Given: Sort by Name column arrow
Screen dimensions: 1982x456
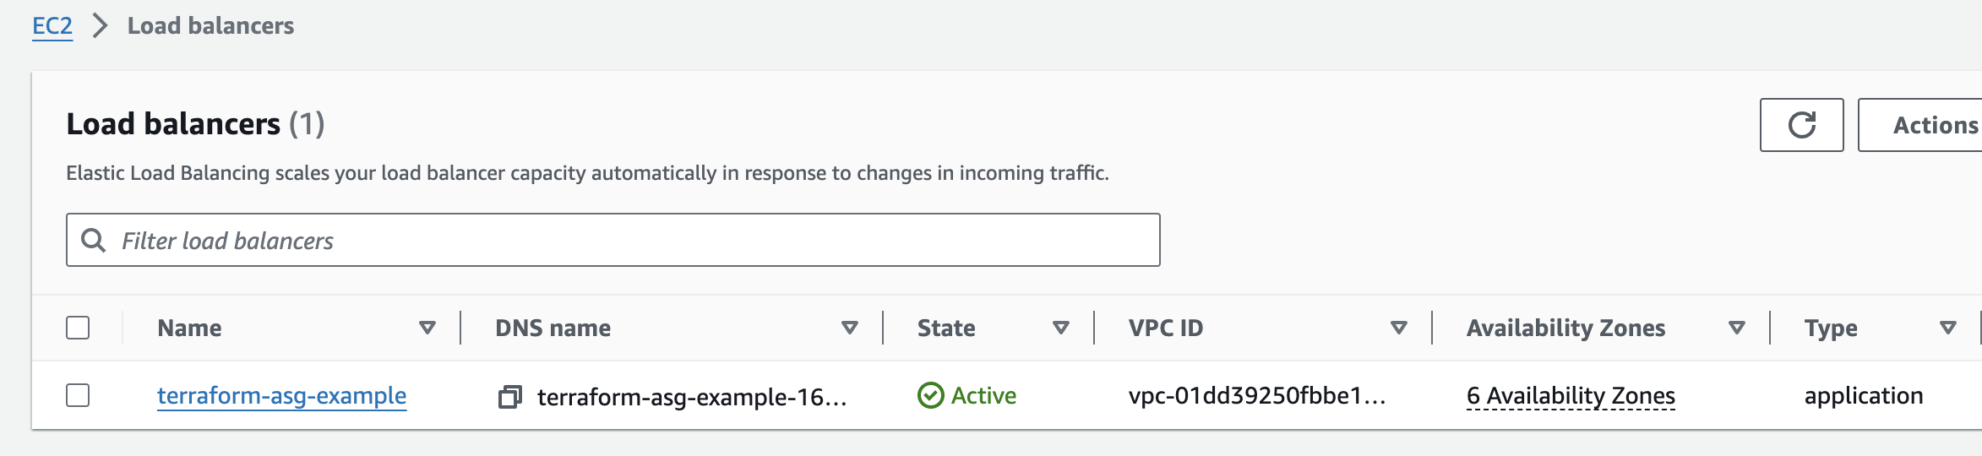Looking at the screenshot, I should click(x=427, y=328).
